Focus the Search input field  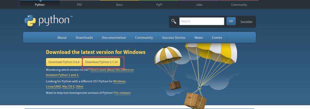202,21
